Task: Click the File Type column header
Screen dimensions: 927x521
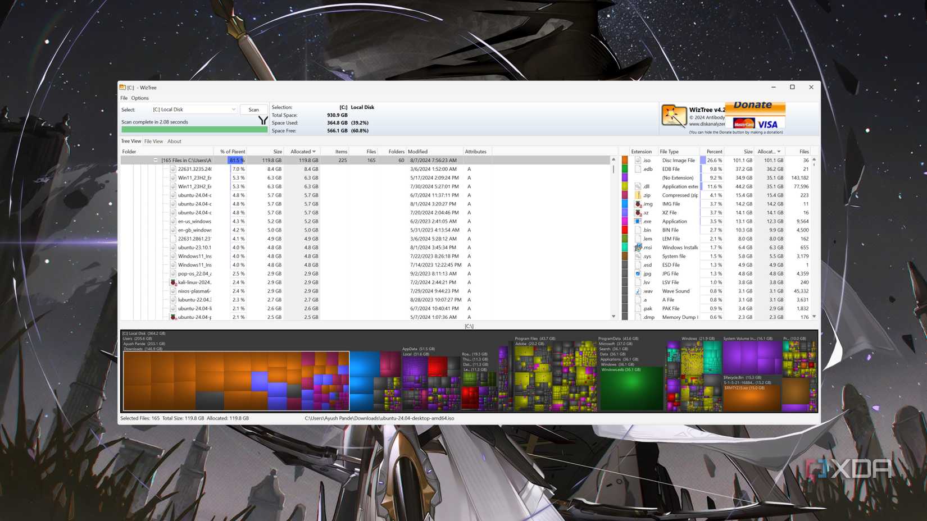Action: [x=678, y=152]
